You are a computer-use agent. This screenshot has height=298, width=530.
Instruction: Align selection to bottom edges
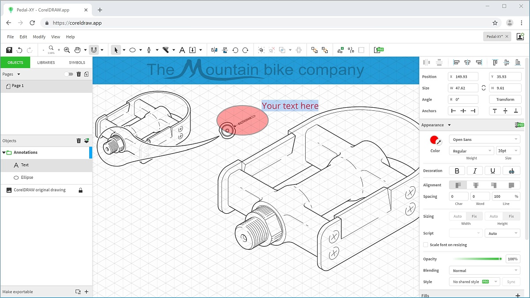(518, 63)
